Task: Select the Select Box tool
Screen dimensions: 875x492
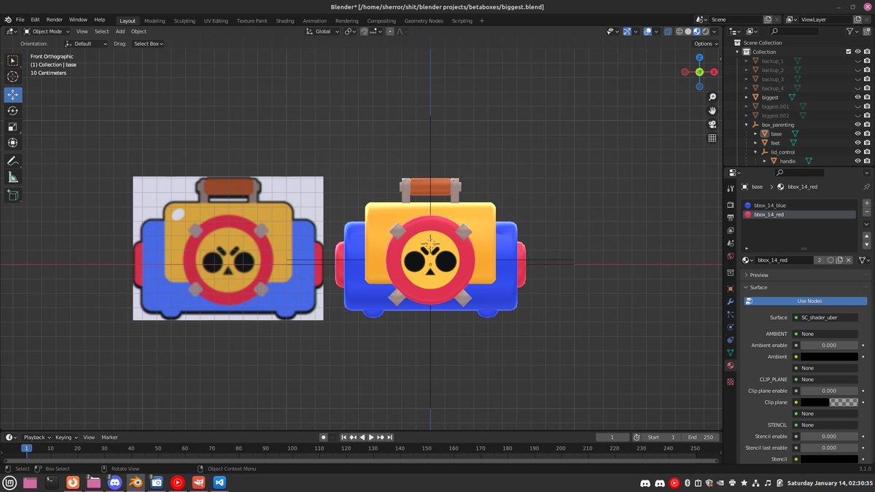Action: point(13,60)
